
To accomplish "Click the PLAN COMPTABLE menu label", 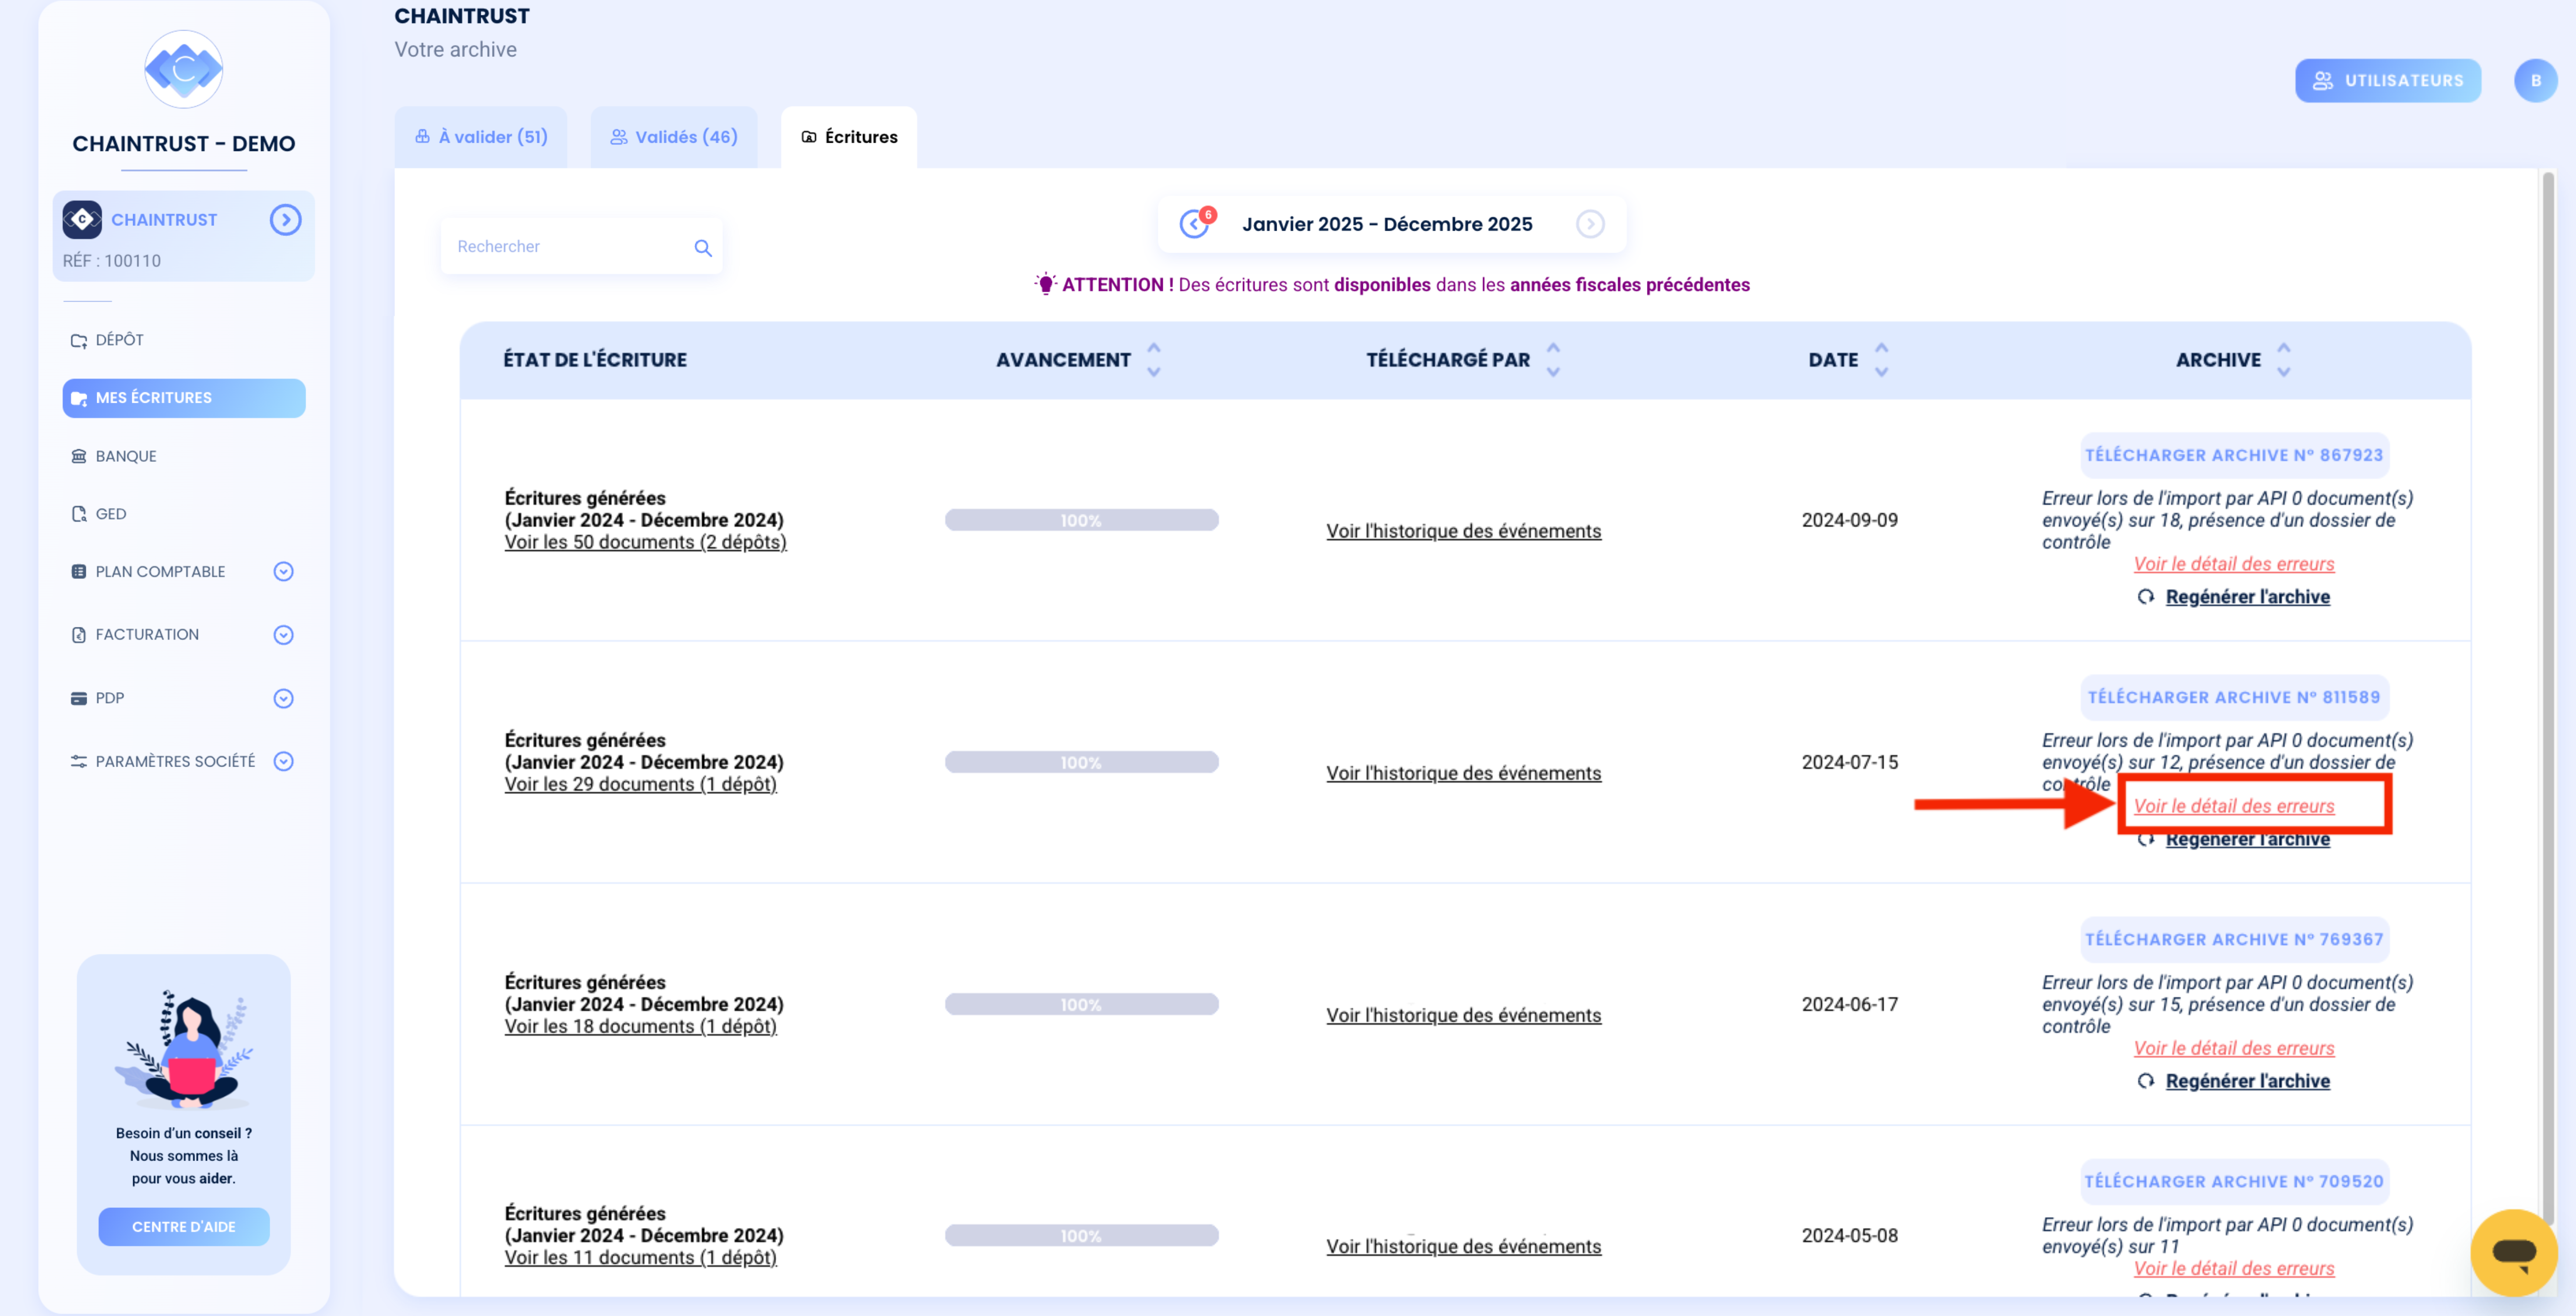I will 160,572.
